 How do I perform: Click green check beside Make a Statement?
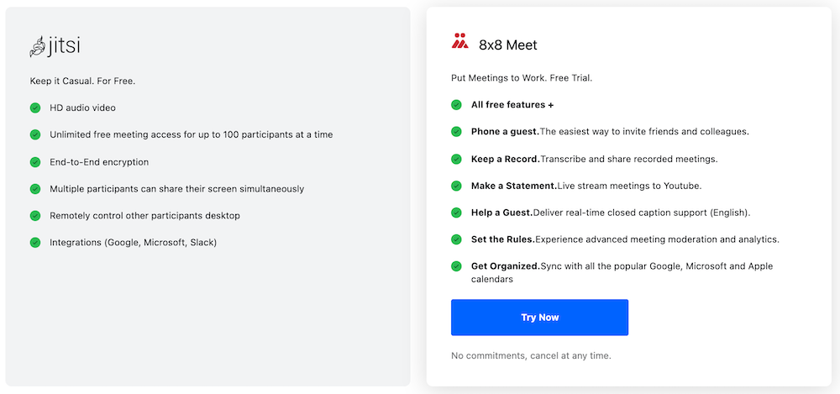coord(456,186)
